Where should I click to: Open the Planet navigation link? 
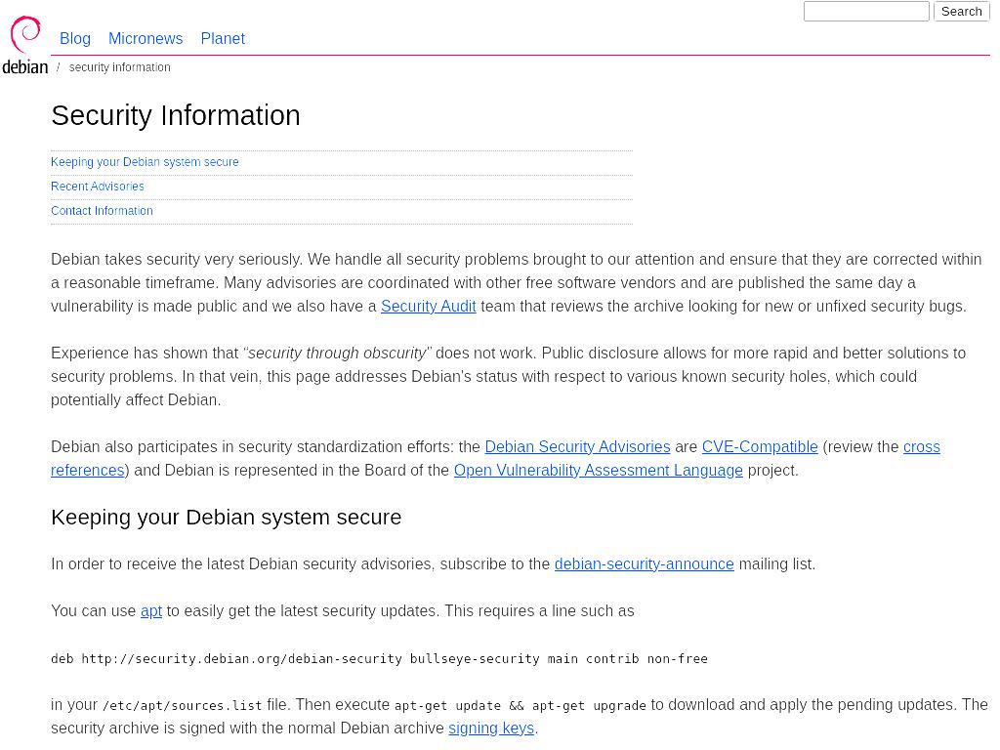(223, 39)
